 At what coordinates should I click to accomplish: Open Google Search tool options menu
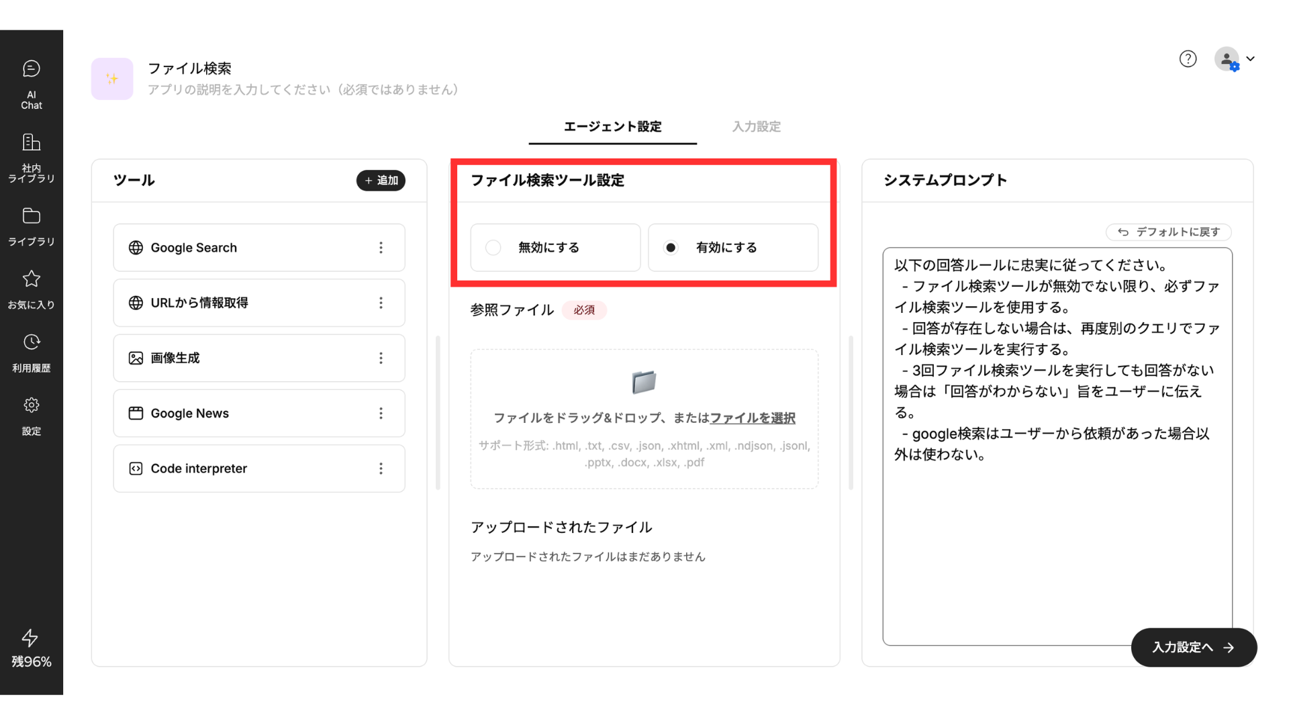tap(381, 248)
